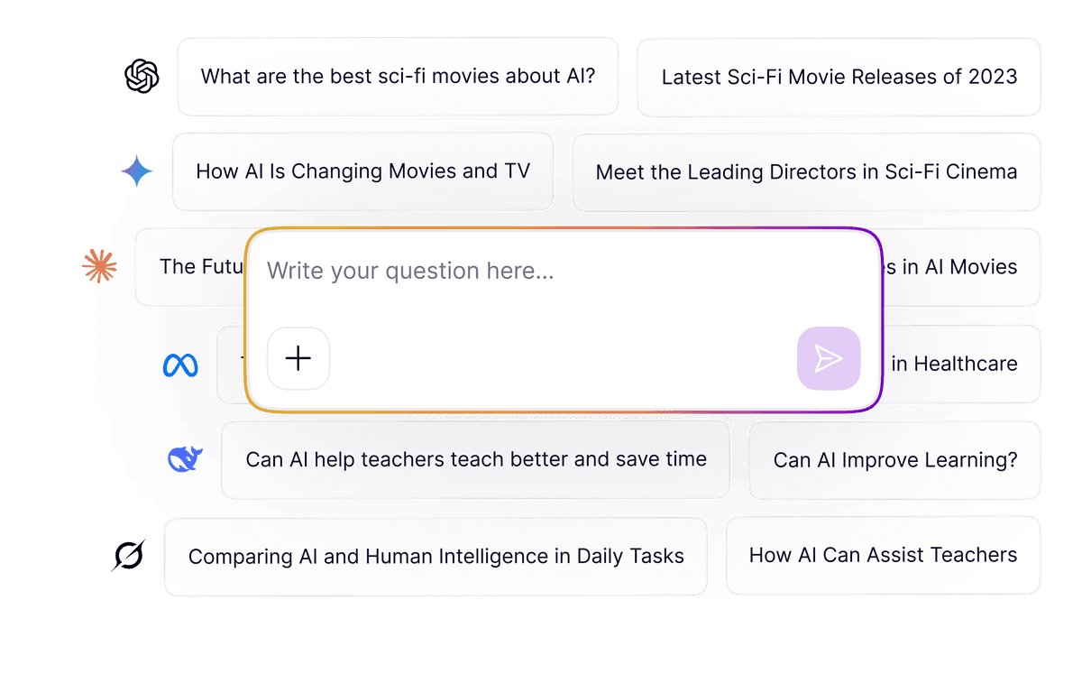The width and height of the screenshot is (1082, 674).
Task: Select 'What are the best sci-fi movies about AI?'
Action: pyautogui.click(x=399, y=77)
